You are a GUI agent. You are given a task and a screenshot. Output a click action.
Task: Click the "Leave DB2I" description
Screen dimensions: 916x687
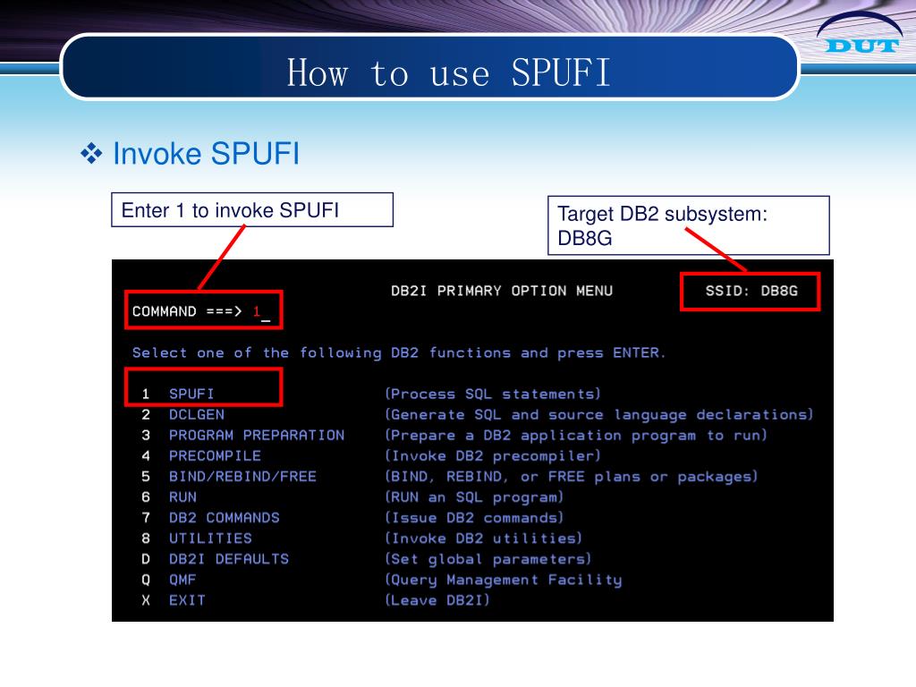click(437, 600)
